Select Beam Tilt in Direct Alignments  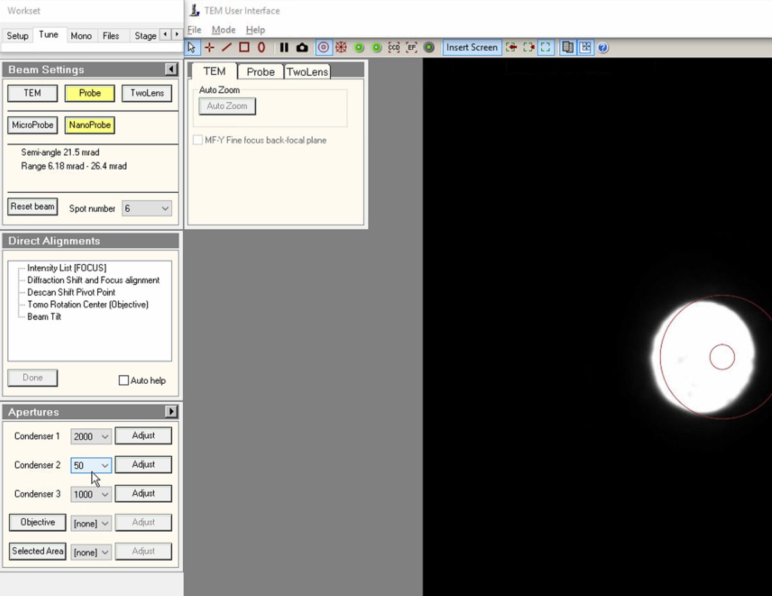(x=44, y=316)
